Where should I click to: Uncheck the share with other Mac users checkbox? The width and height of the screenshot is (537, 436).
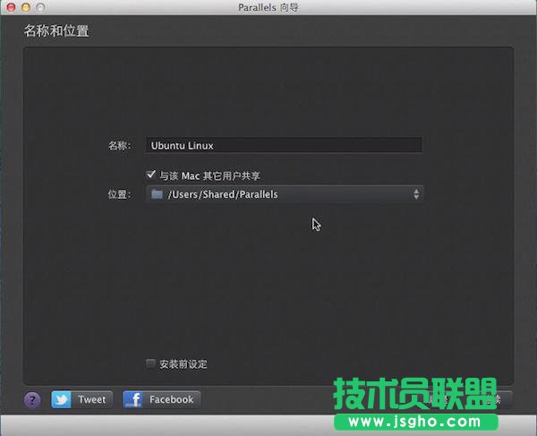[150, 175]
